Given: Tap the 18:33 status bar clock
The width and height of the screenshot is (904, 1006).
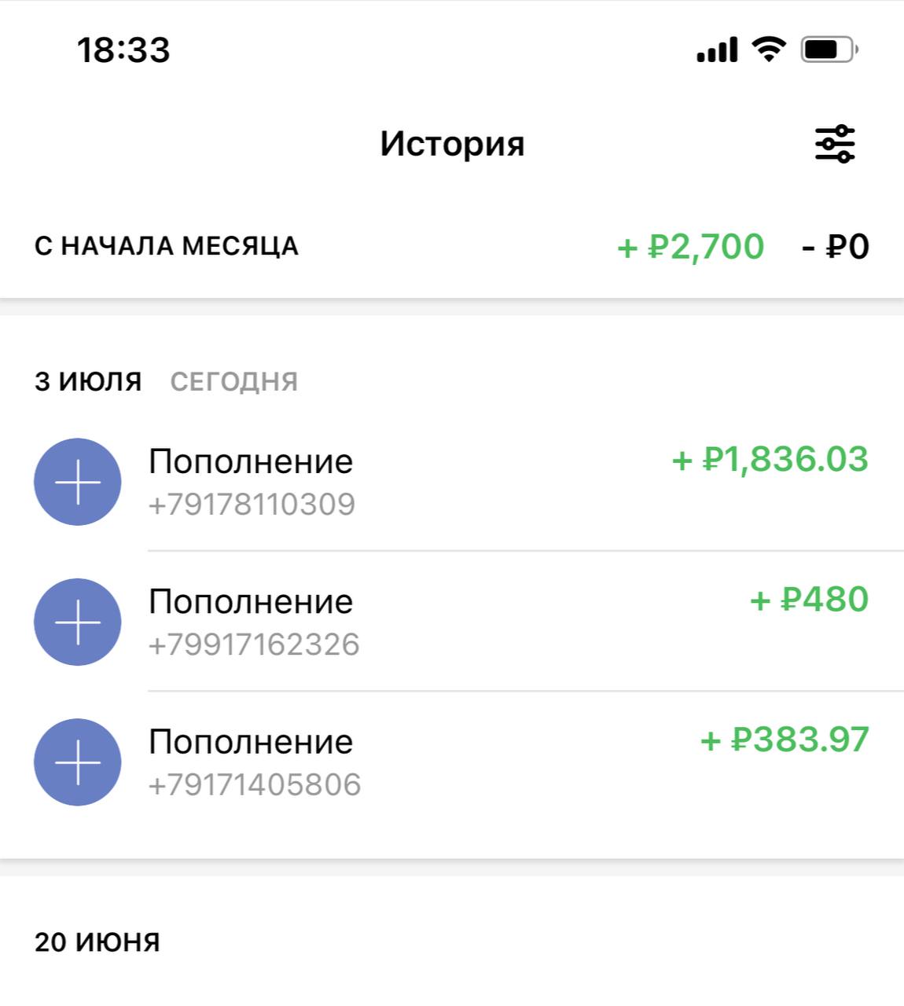Looking at the screenshot, I should coord(123,50).
